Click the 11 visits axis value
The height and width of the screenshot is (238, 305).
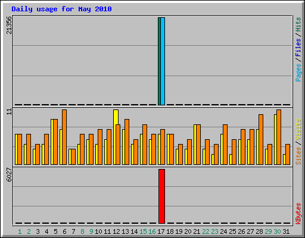[x=9, y=111]
